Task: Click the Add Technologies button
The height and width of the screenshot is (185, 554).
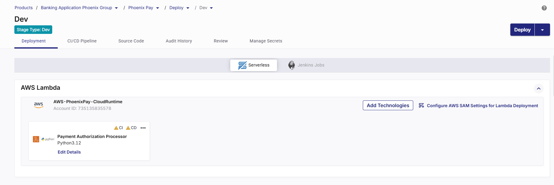Action: pyautogui.click(x=388, y=105)
